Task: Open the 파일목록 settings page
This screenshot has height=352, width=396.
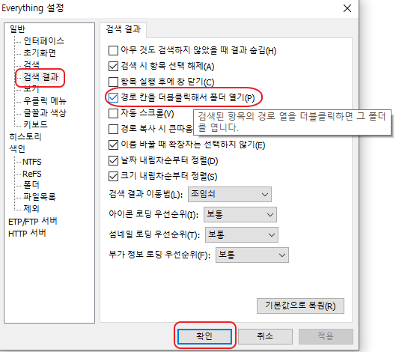Action: (x=40, y=196)
